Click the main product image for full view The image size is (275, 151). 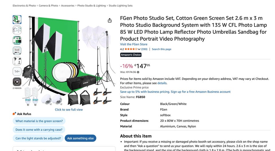(x=69, y=60)
